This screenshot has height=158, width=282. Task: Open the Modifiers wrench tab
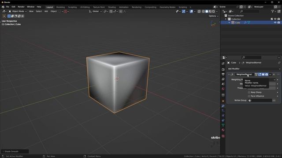point(223,106)
